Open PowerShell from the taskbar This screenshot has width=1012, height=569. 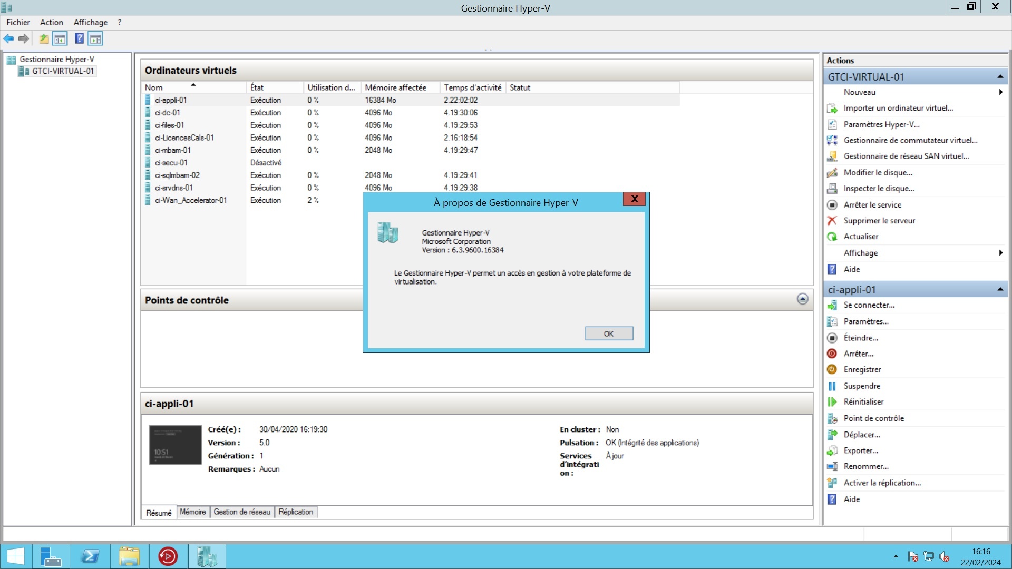tap(90, 556)
